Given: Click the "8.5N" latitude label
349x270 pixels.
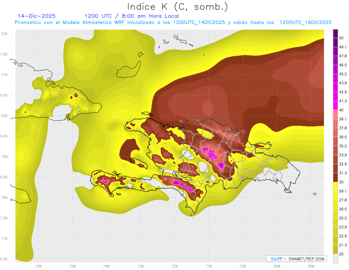Looking at the screenshot, I should click(x=4, y=177).
